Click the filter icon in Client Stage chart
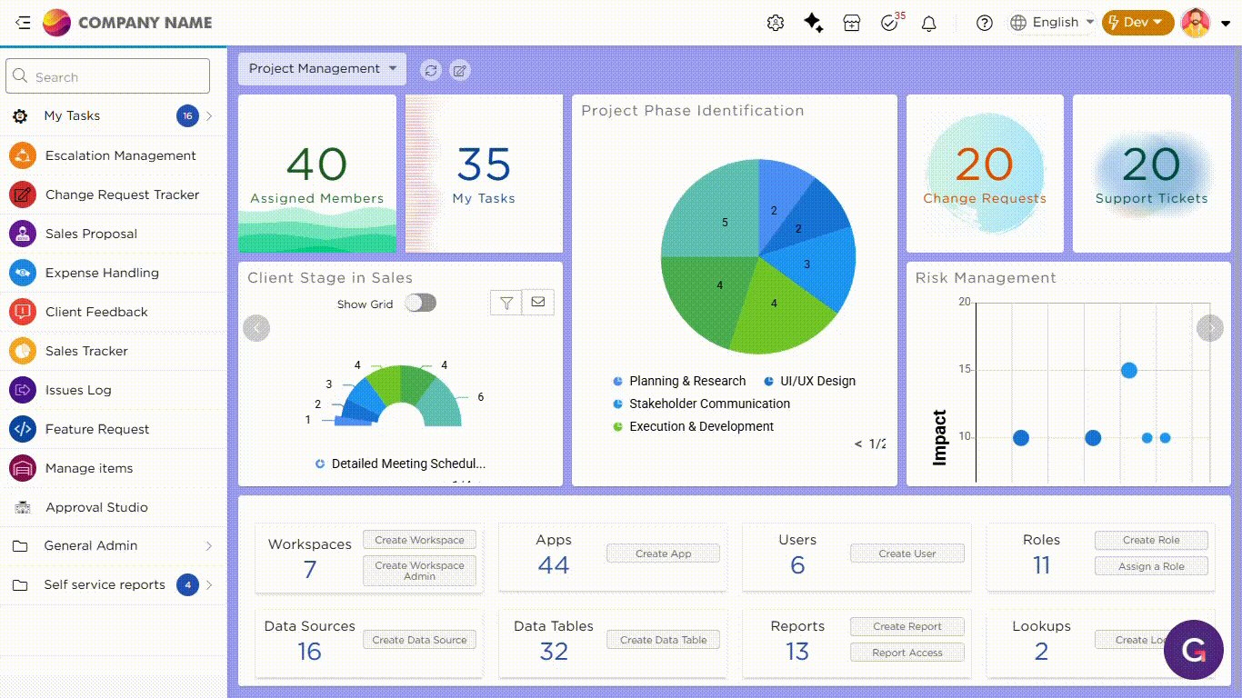 click(x=506, y=303)
